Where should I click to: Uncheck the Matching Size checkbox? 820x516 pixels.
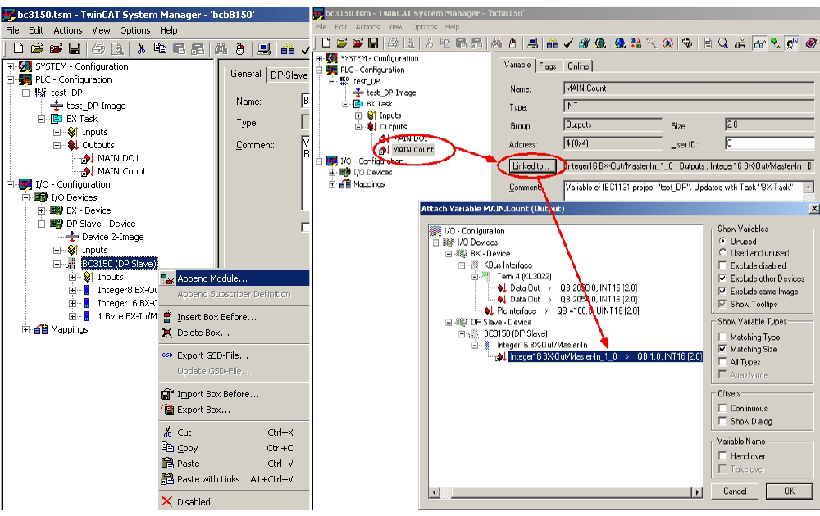pos(722,349)
